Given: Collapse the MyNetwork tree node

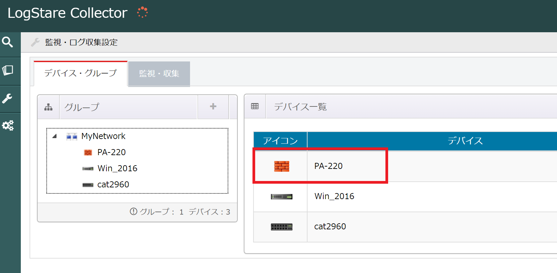Looking at the screenshot, I should coord(54,136).
